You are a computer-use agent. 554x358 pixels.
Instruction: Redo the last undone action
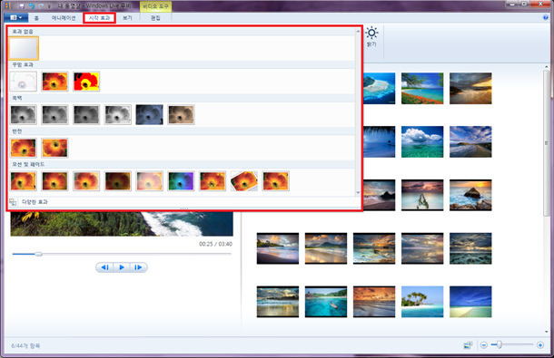41,6
